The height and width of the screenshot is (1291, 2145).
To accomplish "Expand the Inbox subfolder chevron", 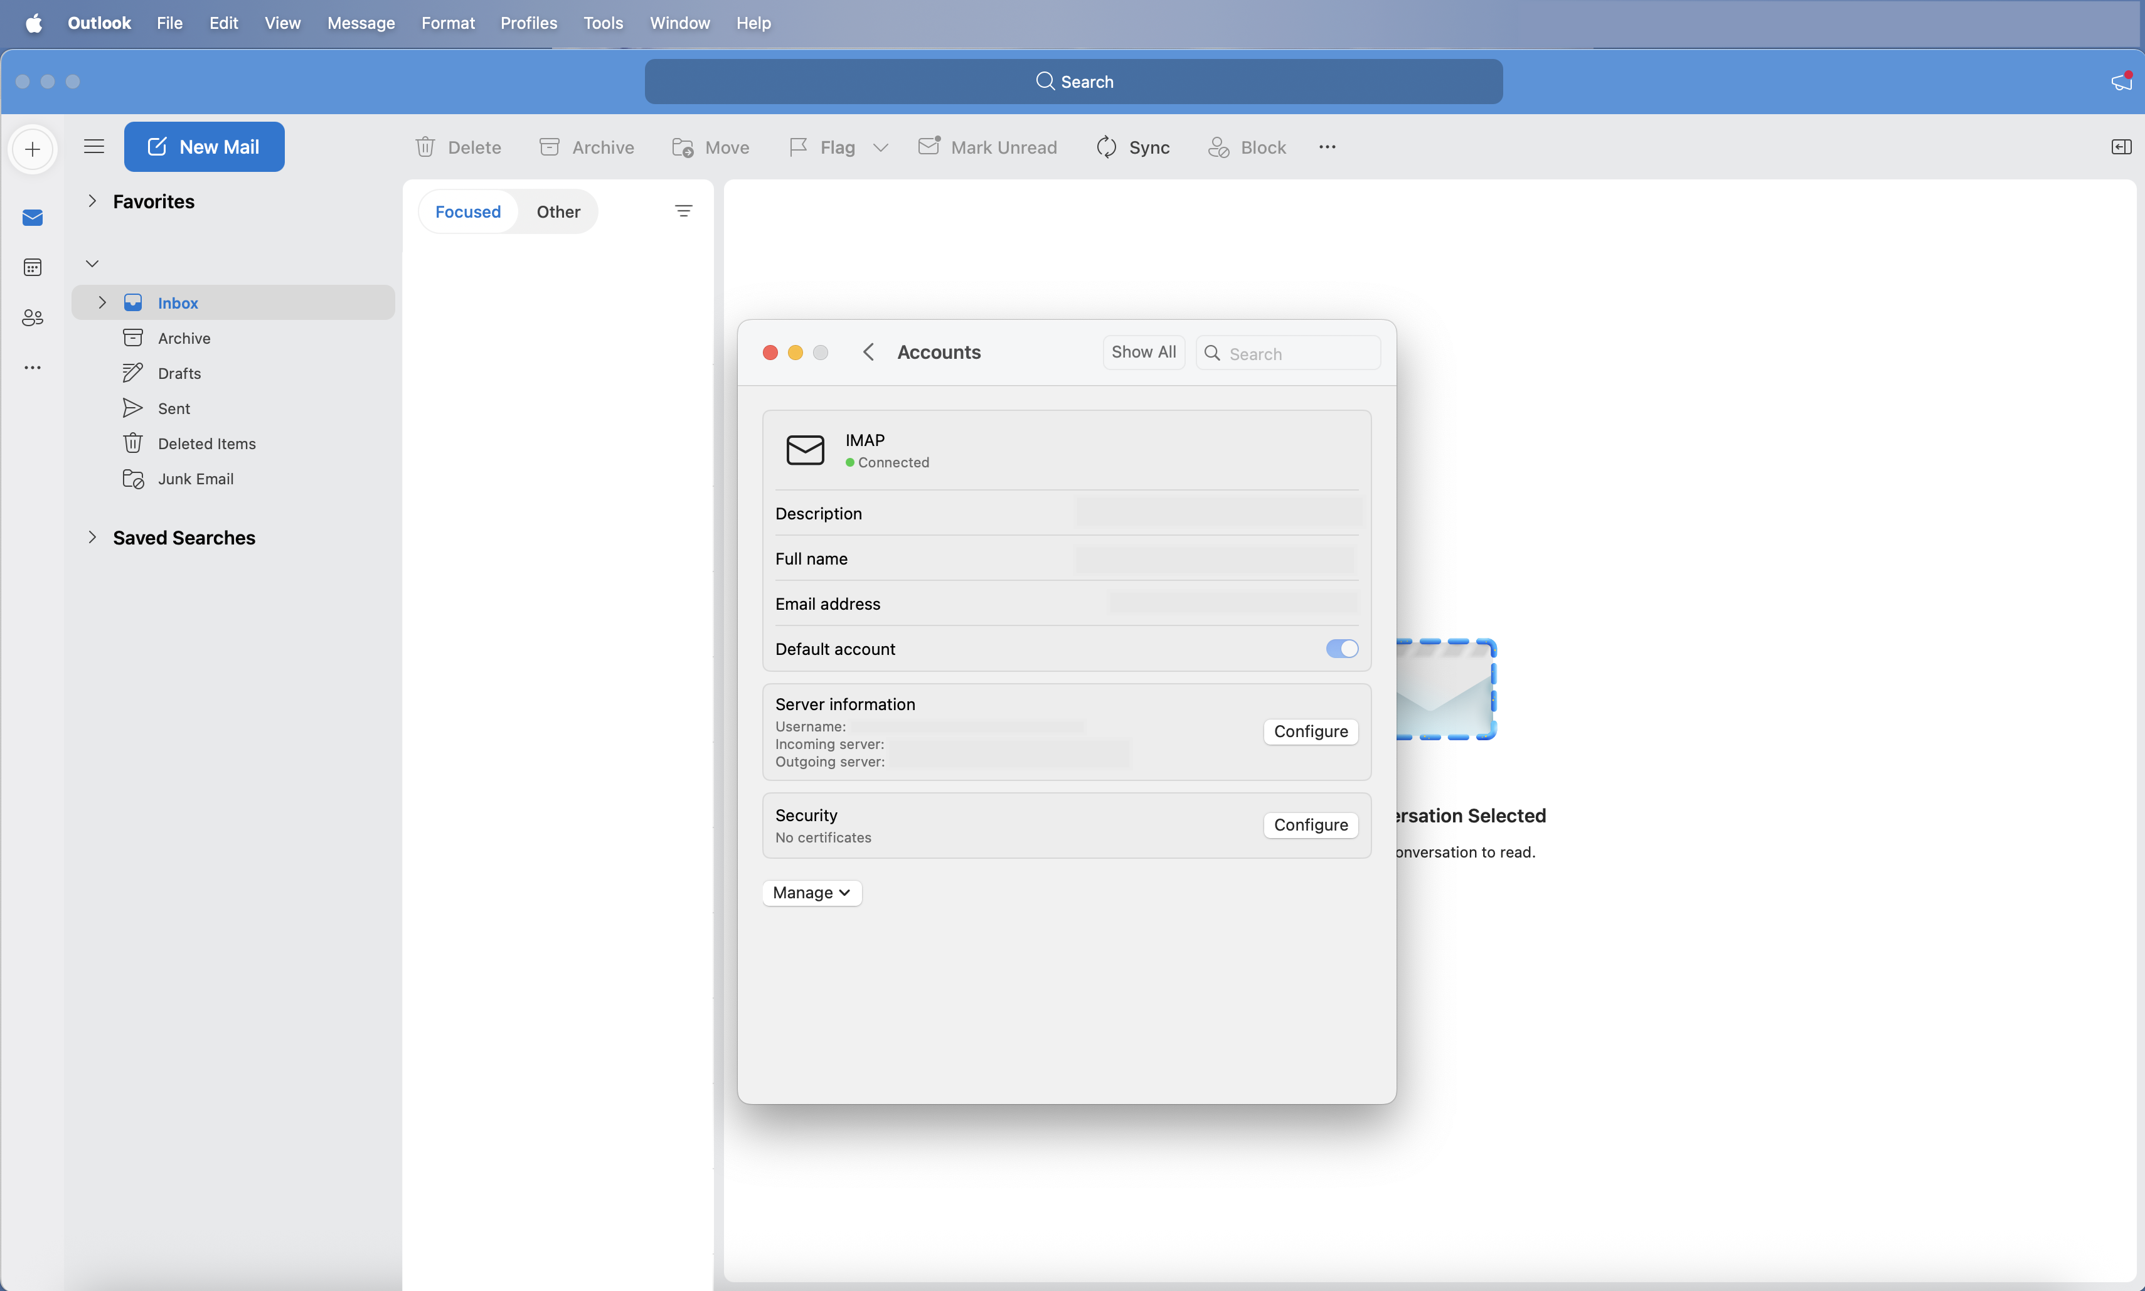I will pos(102,303).
